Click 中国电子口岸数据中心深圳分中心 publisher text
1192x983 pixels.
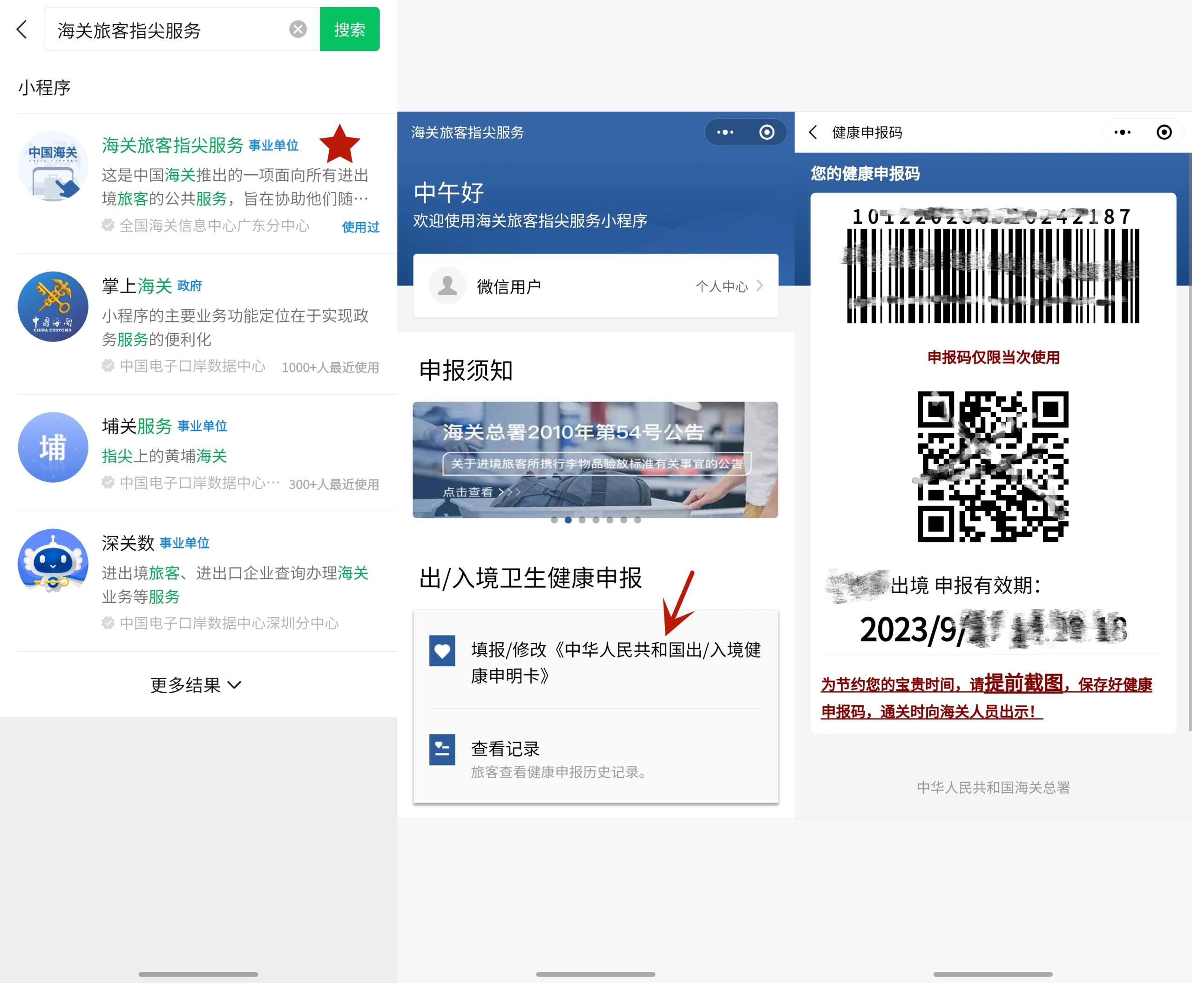229,623
